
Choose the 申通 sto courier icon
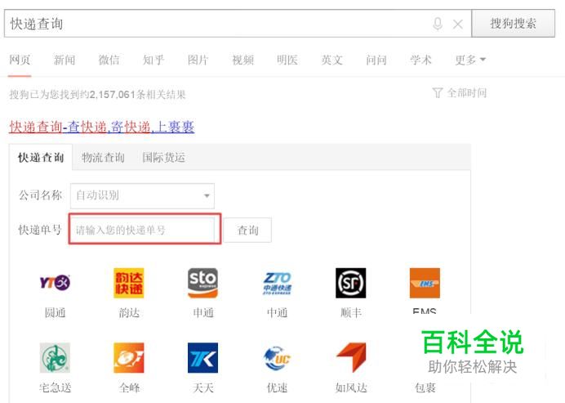(x=202, y=283)
